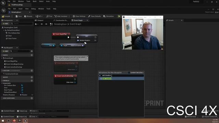Open My Blueprint view options gear
This screenshot has width=219, height=123.
(32, 51)
